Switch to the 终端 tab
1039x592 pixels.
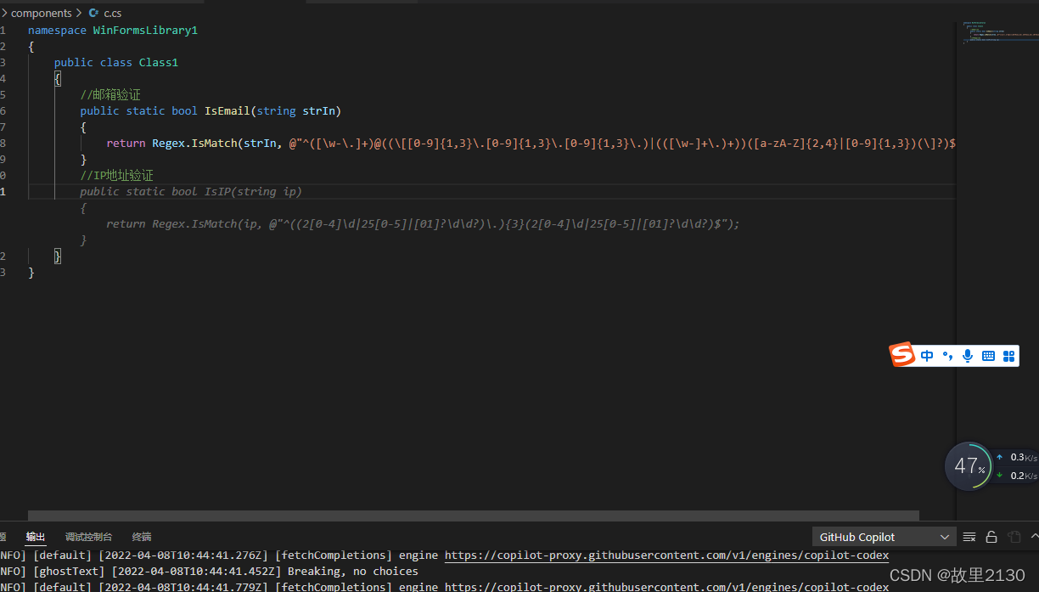pyautogui.click(x=142, y=537)
